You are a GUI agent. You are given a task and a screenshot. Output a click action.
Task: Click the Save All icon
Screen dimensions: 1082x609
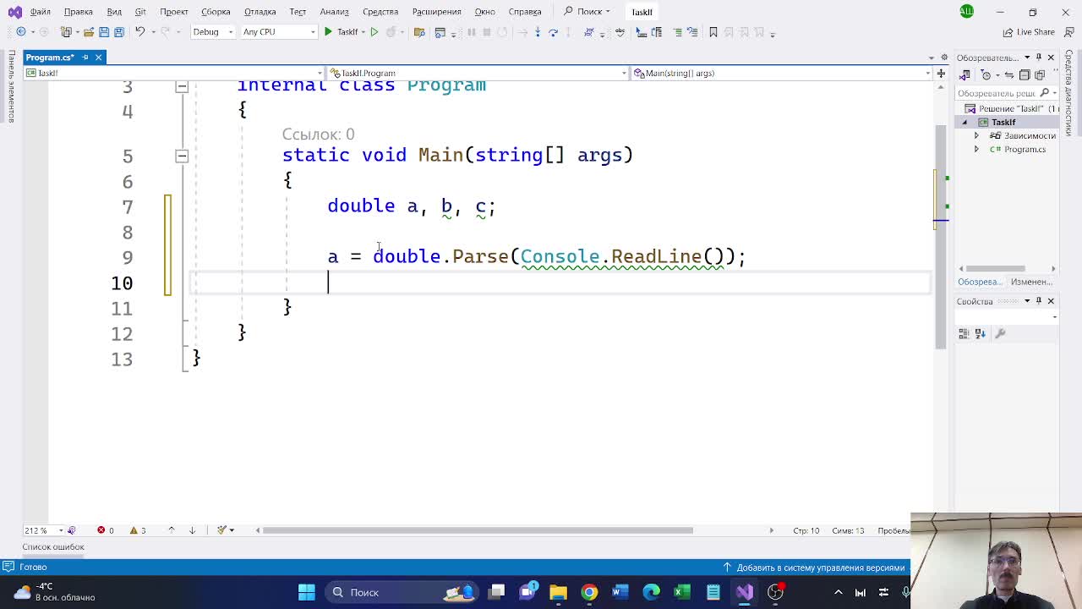(x=119, y=32)
